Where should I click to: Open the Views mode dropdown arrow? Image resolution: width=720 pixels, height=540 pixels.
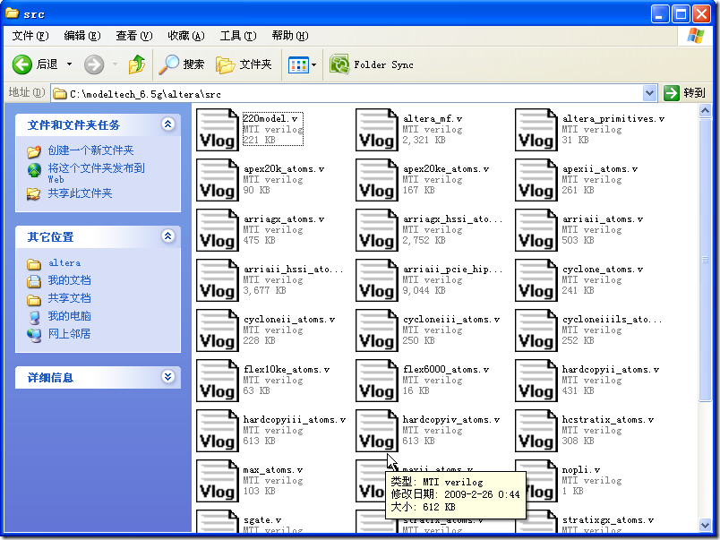click(313, 64)
